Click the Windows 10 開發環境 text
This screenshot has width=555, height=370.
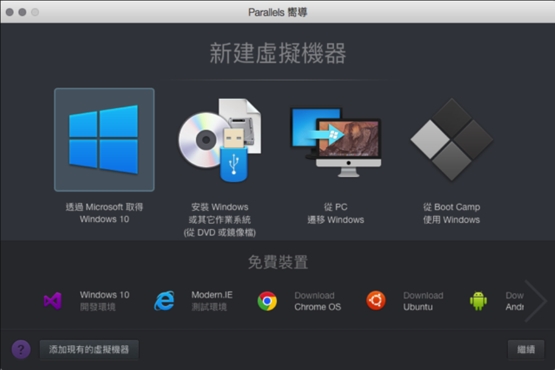105,301
